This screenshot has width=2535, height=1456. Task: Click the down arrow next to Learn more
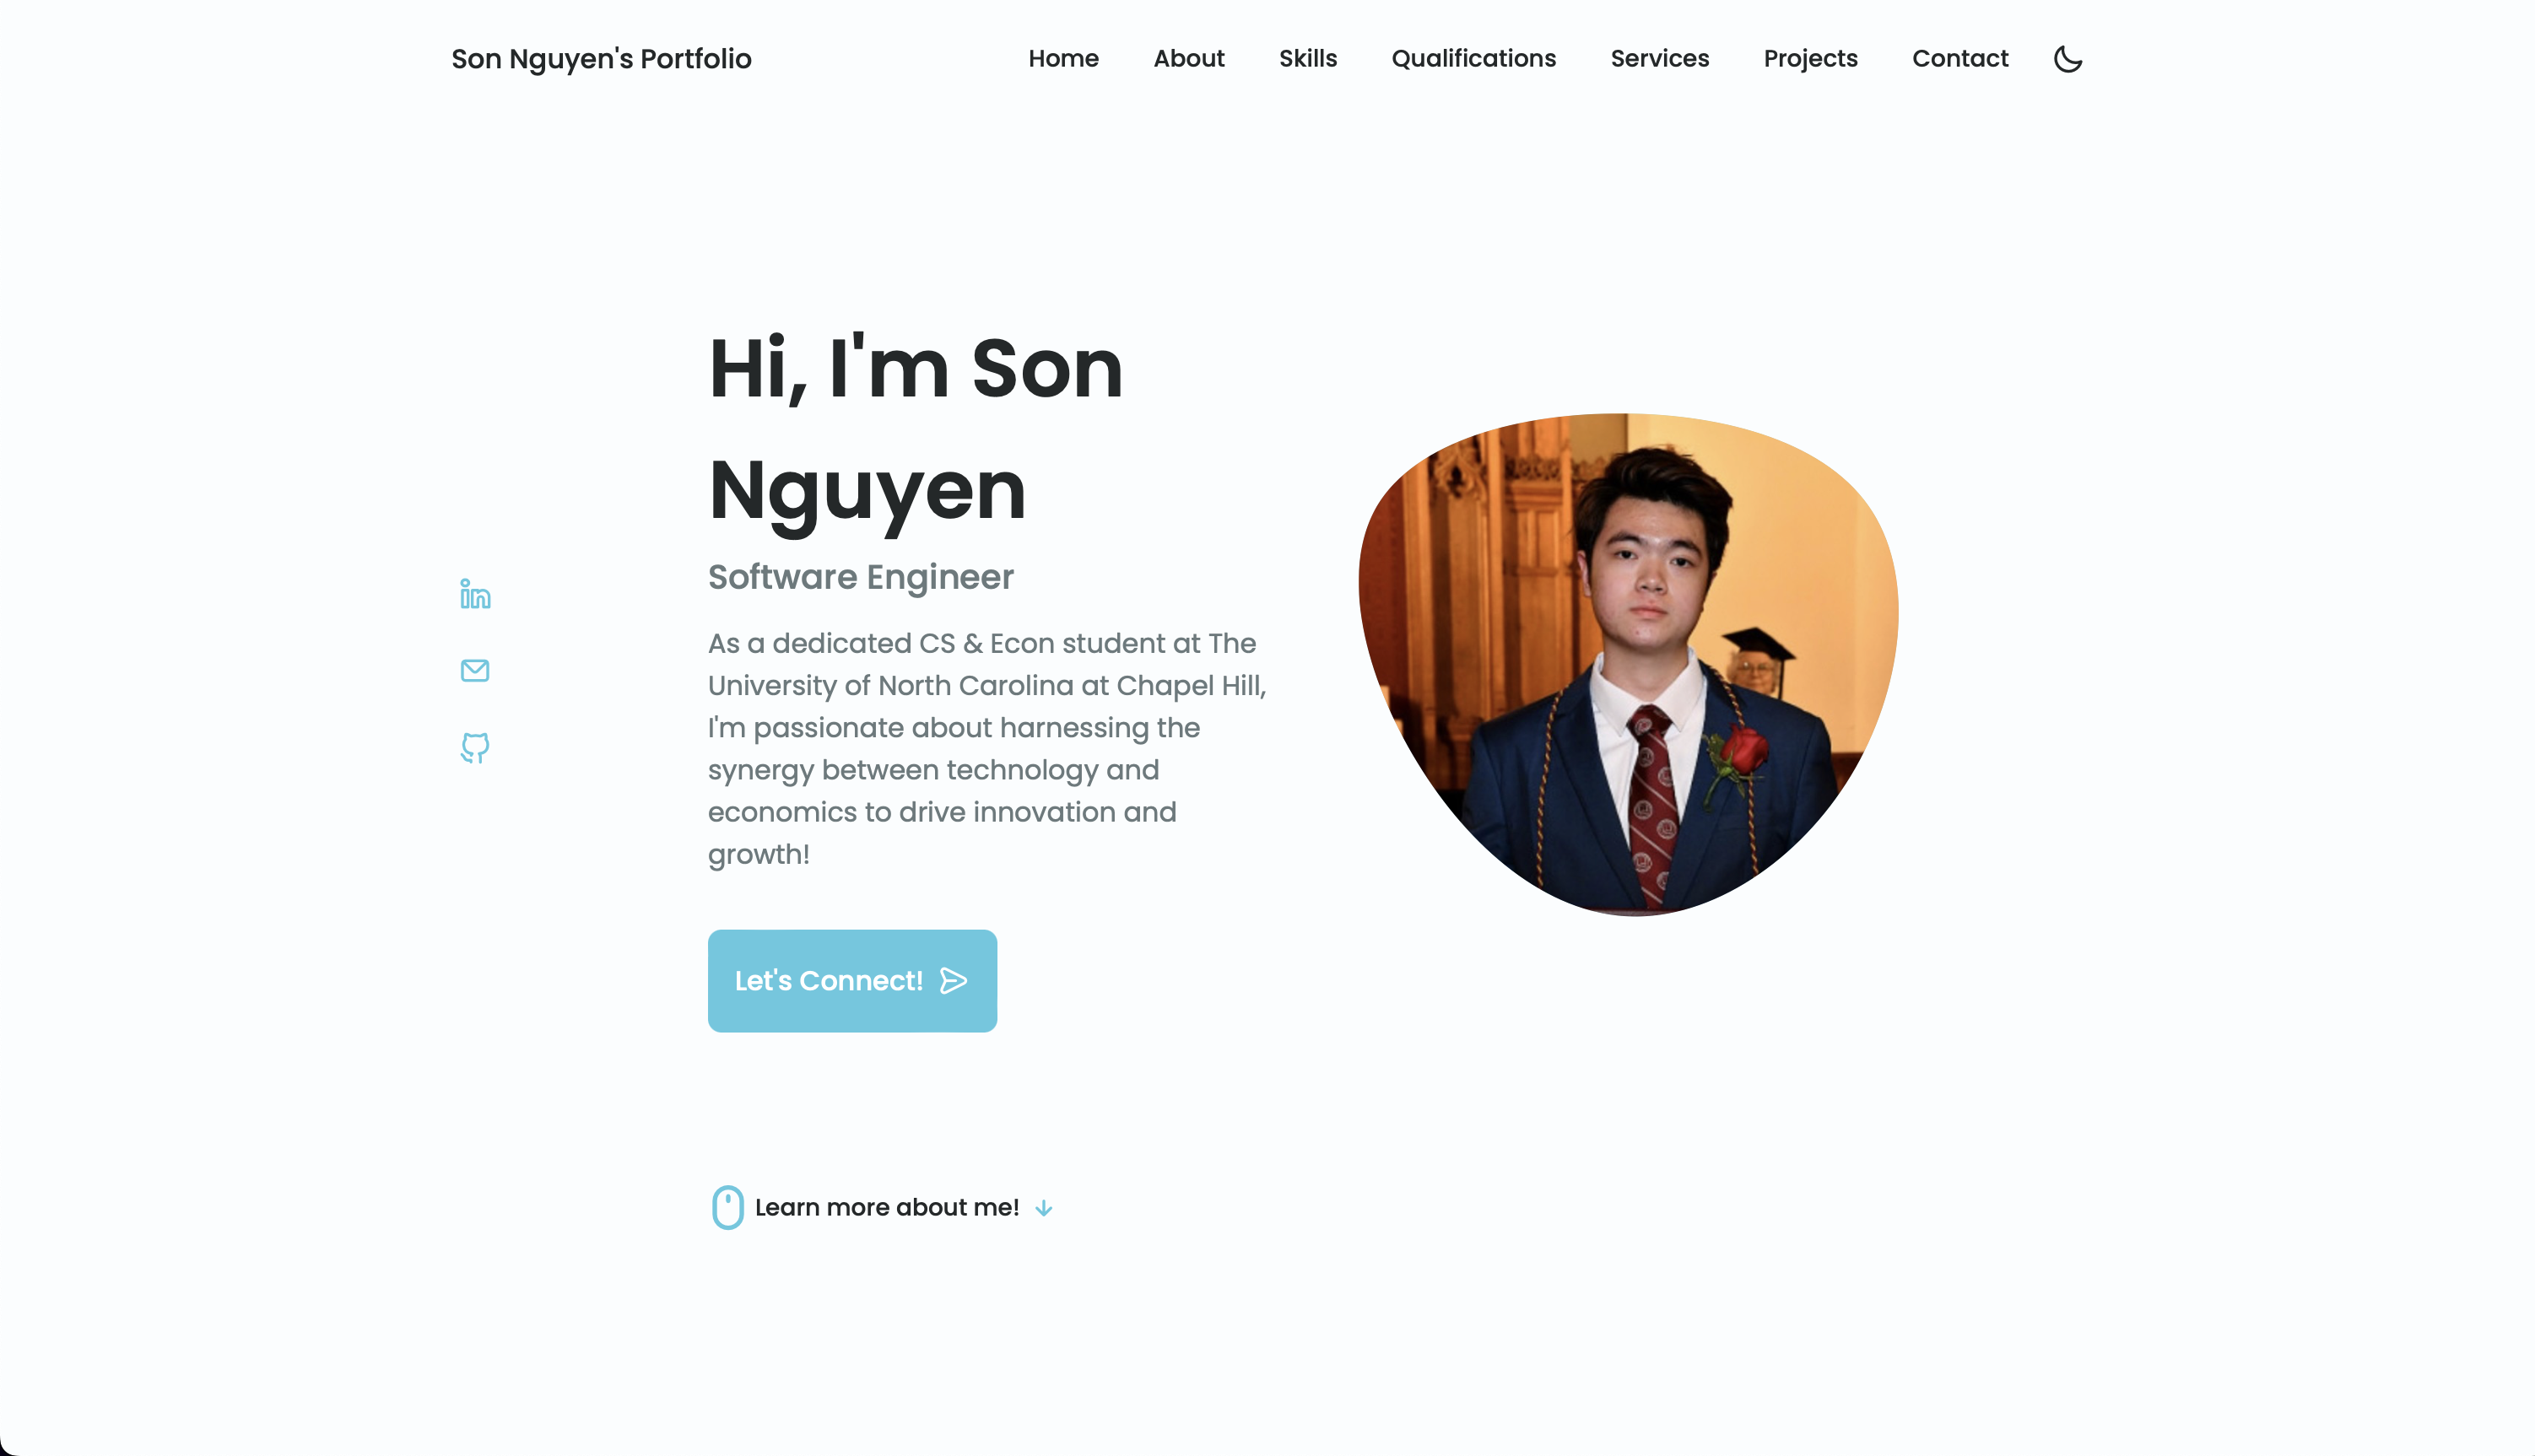click(x=1043, y=1208)
